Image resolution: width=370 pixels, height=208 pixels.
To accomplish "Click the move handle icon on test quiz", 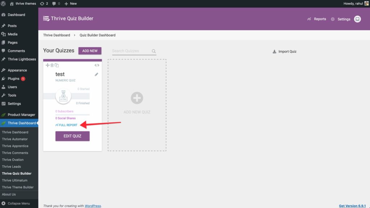I will click(47, 65).
